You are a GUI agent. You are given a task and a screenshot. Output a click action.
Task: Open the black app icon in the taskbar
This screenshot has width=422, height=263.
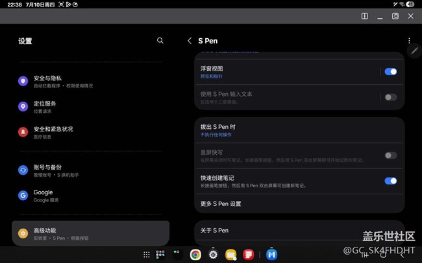point(178,255)
